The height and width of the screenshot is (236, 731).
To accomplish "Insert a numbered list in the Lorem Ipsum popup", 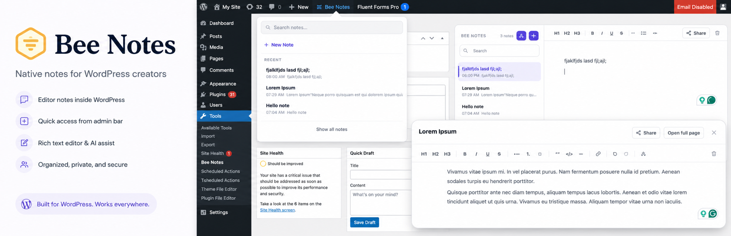I will tap(528, 154).
